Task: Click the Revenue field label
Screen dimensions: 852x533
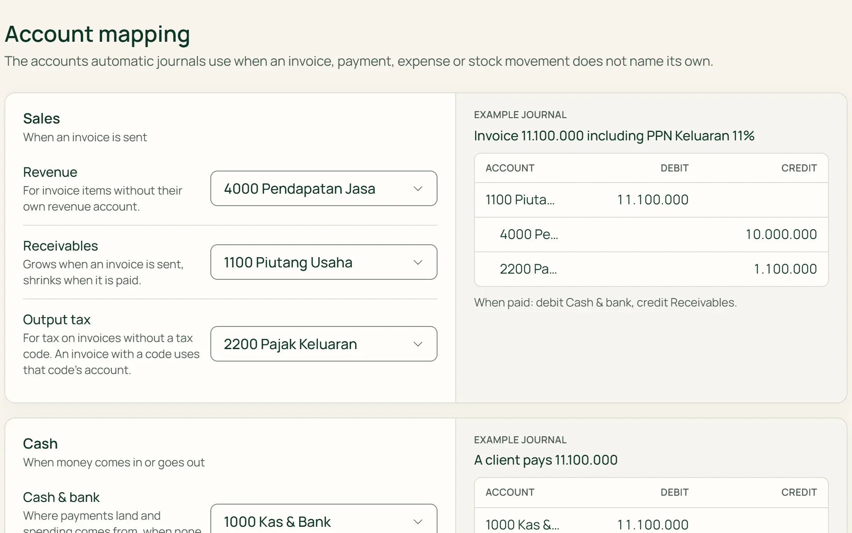Action: click(50, 172)
